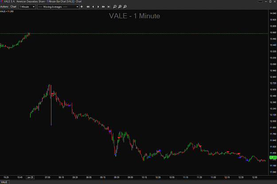Open the Chart menu
The height and width of the screenshot is (184, 277).
(x=13, y=7)
